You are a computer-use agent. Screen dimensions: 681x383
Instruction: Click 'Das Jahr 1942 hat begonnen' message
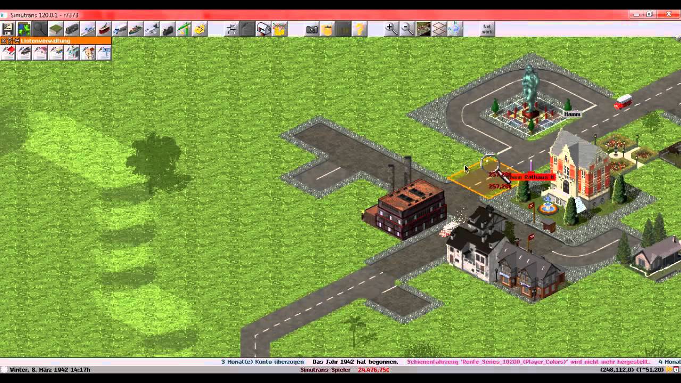coord(355,362)
